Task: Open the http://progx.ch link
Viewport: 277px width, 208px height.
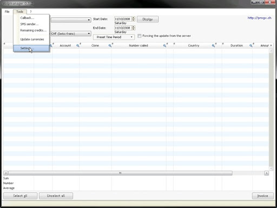Action: click(259, 18)
